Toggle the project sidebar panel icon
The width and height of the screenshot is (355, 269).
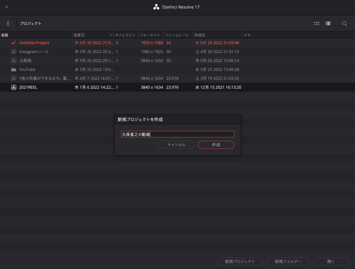click(9, 23)
